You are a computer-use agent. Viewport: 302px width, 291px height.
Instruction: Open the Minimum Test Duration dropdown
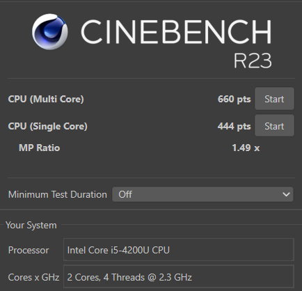point(202,194)
